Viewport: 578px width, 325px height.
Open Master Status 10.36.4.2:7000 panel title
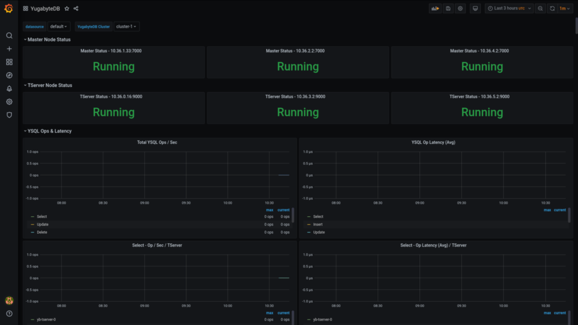tap(479, 51)
